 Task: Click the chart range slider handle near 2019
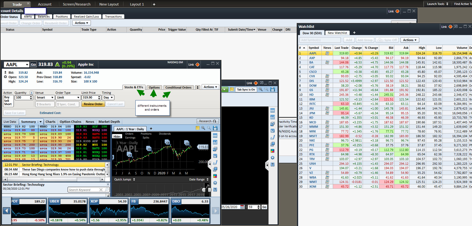click(204, 190)
